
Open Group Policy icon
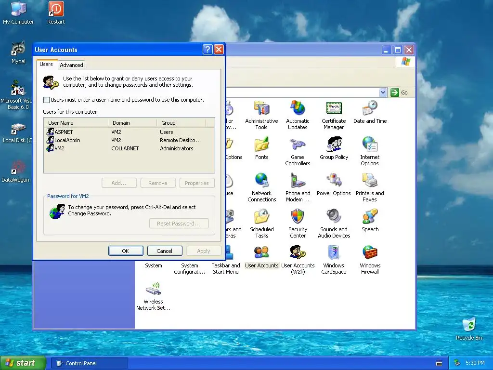(334, 148)
